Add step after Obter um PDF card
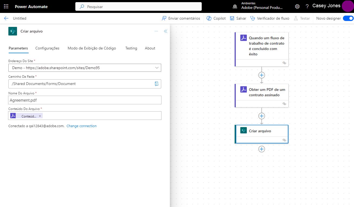This screenshot has width=354, height=207. 261,116
